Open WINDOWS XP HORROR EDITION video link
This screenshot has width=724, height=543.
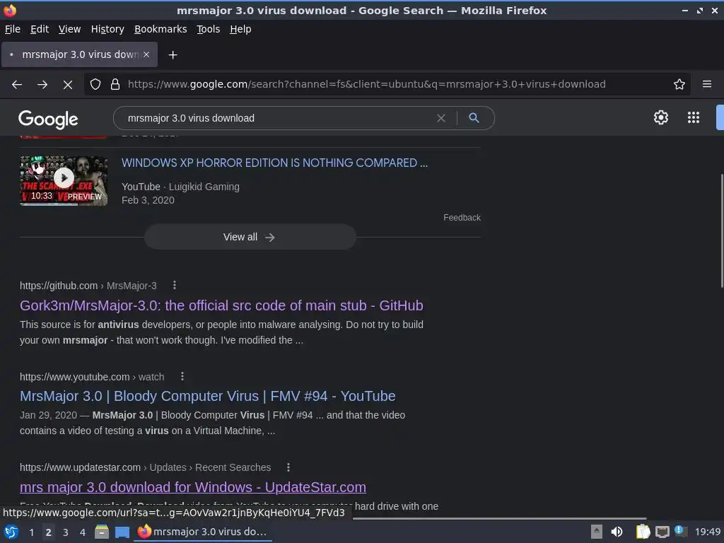pos(275,163)
